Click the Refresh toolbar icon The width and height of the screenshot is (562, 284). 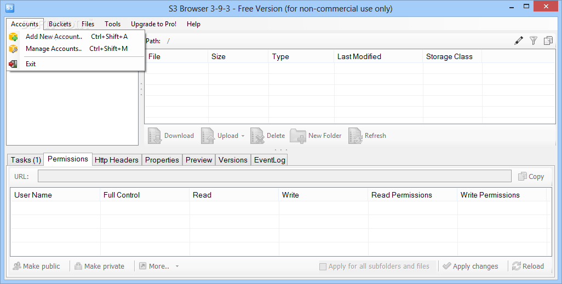click(355, 136)
